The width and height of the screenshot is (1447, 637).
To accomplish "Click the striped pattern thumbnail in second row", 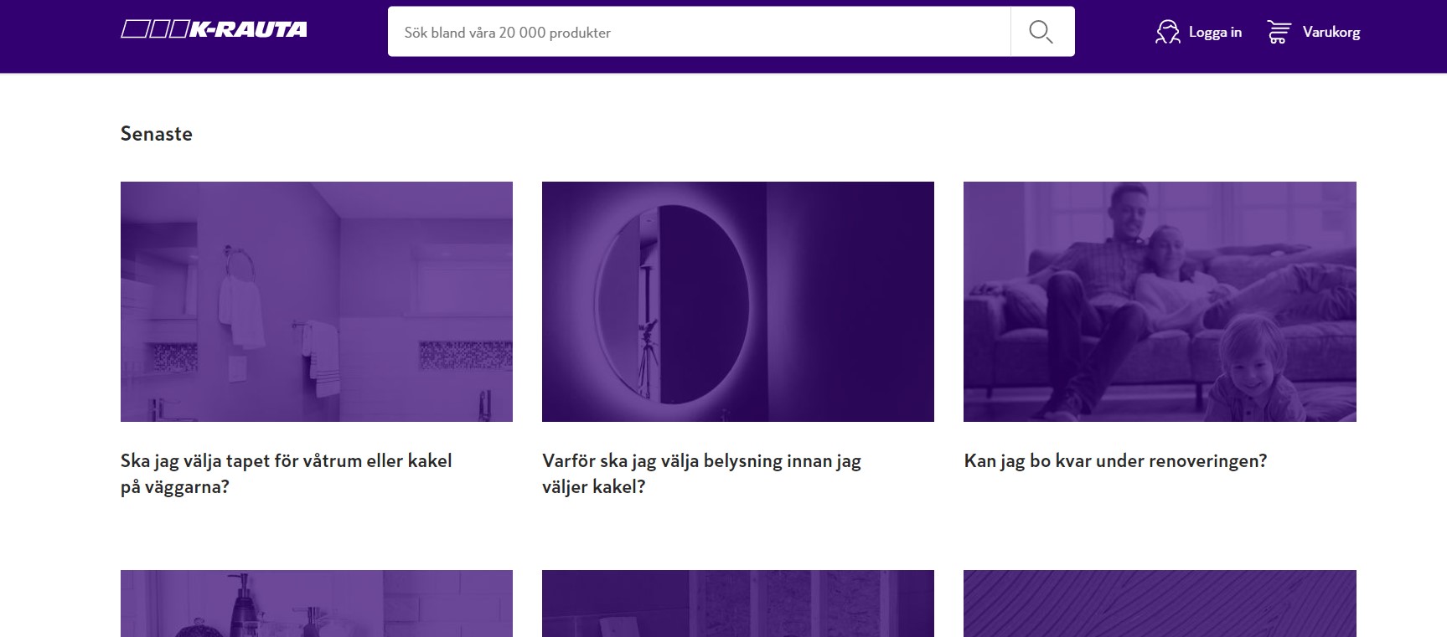I will pyautogui.click(x=1160, y=604).
